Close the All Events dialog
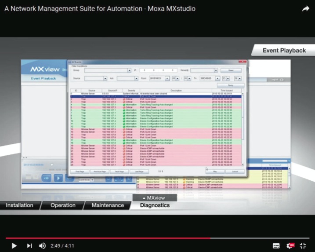315x252 pixels. (x=242, y=62)
